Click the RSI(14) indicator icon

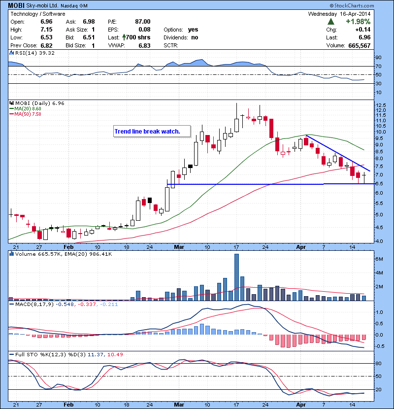(11, 53)
